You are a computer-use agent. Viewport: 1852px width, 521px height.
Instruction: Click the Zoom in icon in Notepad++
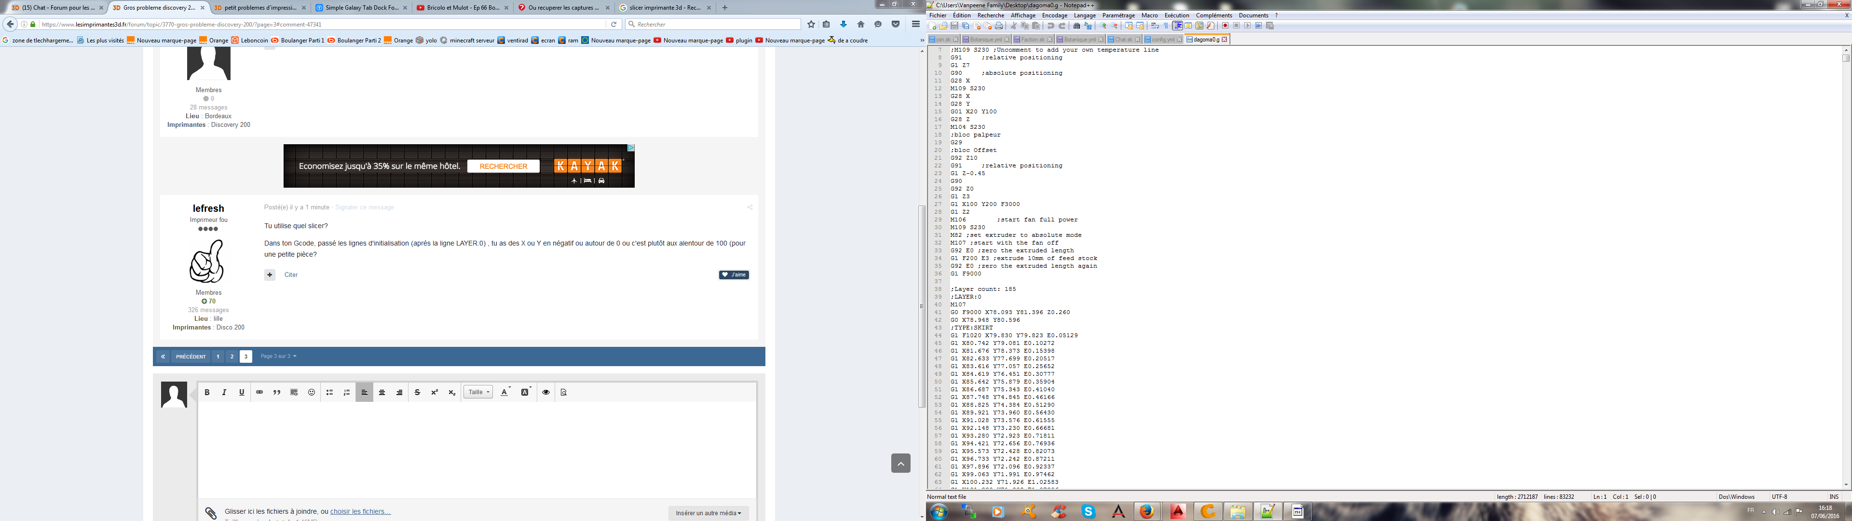click(1103, 26)
